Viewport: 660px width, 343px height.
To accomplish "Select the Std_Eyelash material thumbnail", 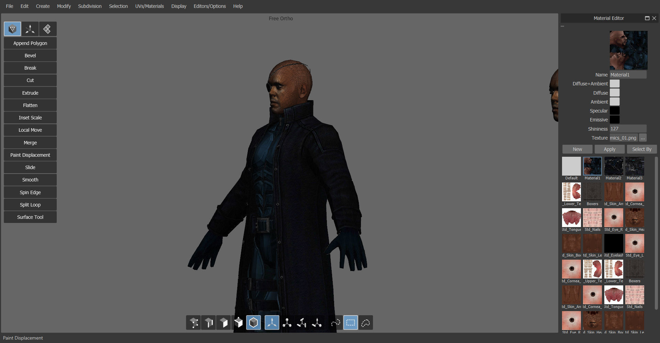I will pos(614,244).
